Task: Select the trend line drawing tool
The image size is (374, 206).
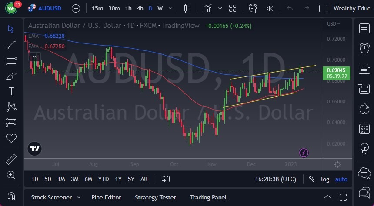Action: (11, 44)
